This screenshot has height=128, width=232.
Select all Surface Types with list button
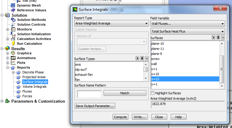[x=142, y=58]
